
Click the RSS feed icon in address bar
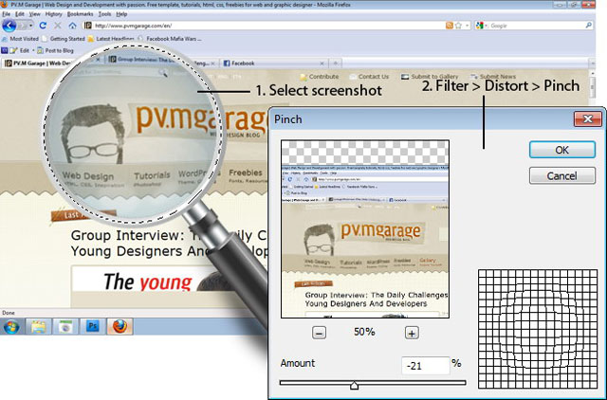tap(450, 26)
